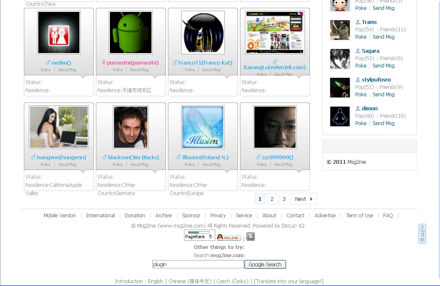Click the Google Search button

coord(265,264)
